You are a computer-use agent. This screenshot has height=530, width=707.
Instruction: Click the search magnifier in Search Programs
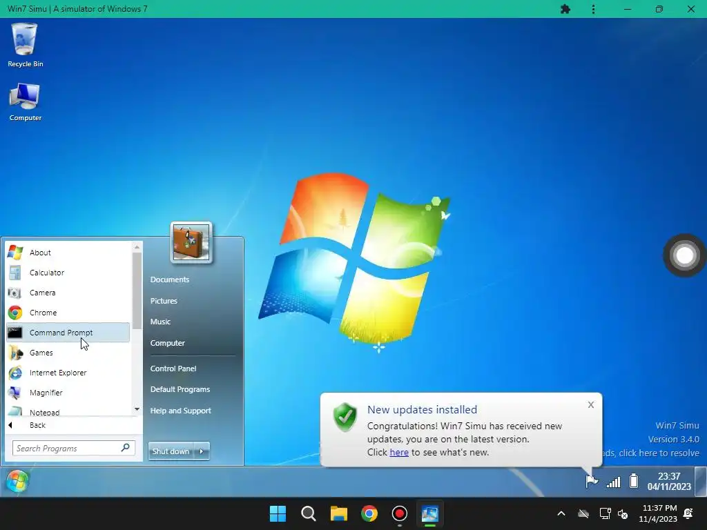tap(126, 447)
